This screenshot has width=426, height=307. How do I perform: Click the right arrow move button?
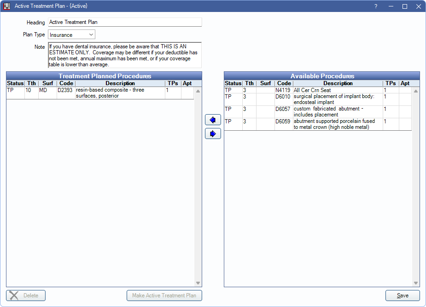point(213,133)
